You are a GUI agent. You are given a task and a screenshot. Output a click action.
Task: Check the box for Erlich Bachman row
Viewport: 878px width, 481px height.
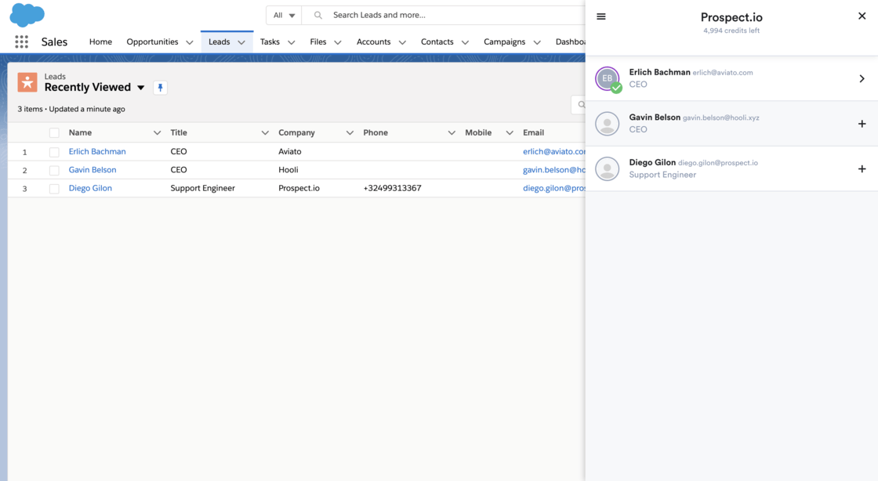point(54,152)
